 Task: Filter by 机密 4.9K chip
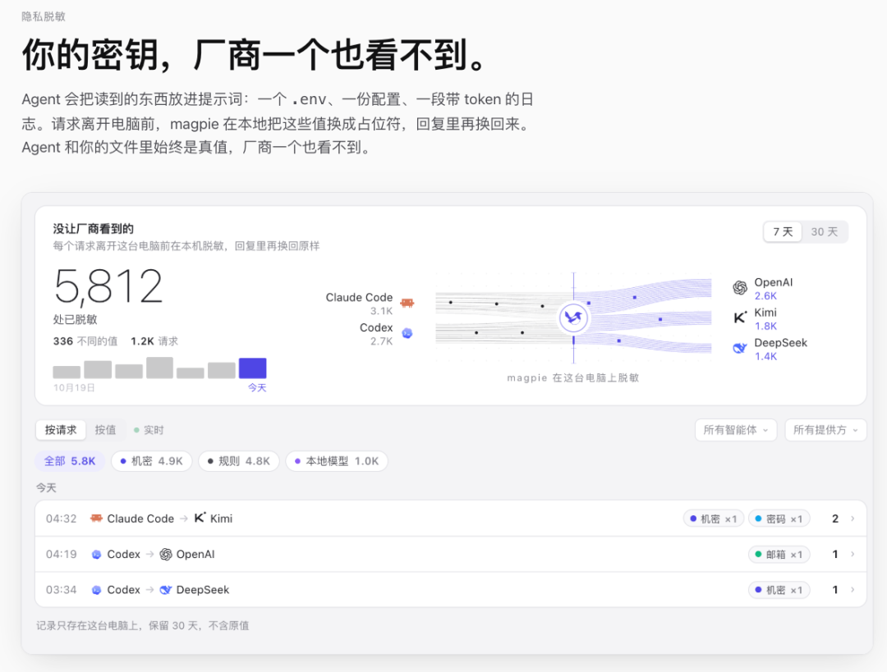(x=152, y=461)
